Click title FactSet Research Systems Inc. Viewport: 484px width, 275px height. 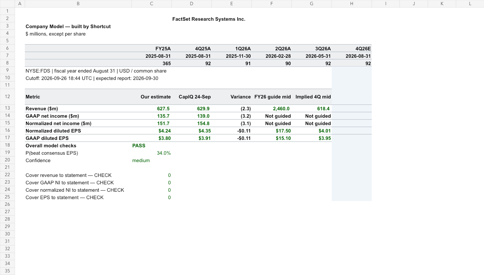click(x=209, y=19)
